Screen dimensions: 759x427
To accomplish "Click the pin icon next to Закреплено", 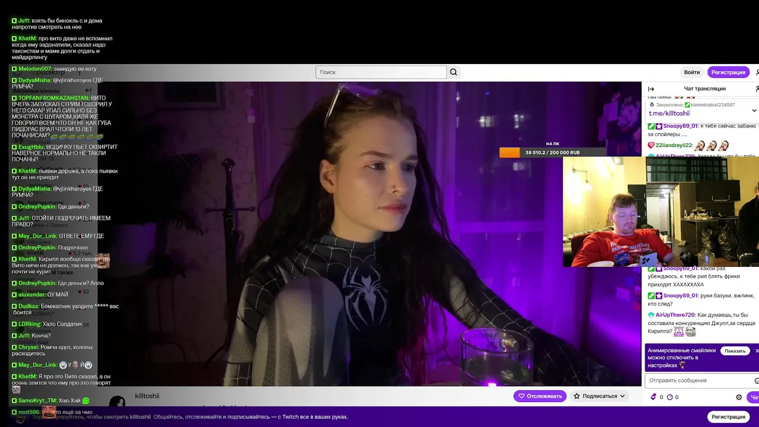I will point(652,105).
